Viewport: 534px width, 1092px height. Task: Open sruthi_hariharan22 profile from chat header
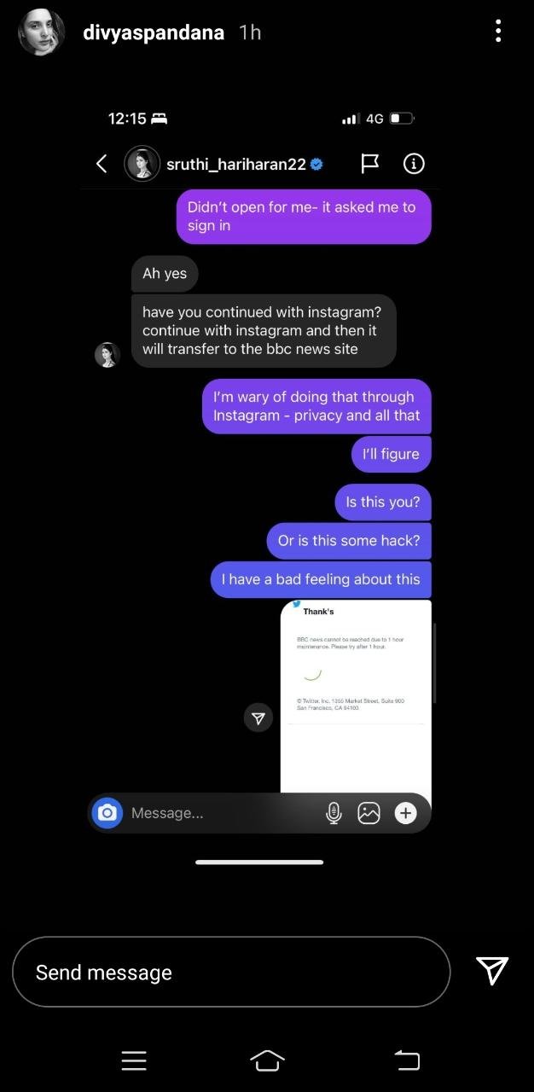coord(236,164)
